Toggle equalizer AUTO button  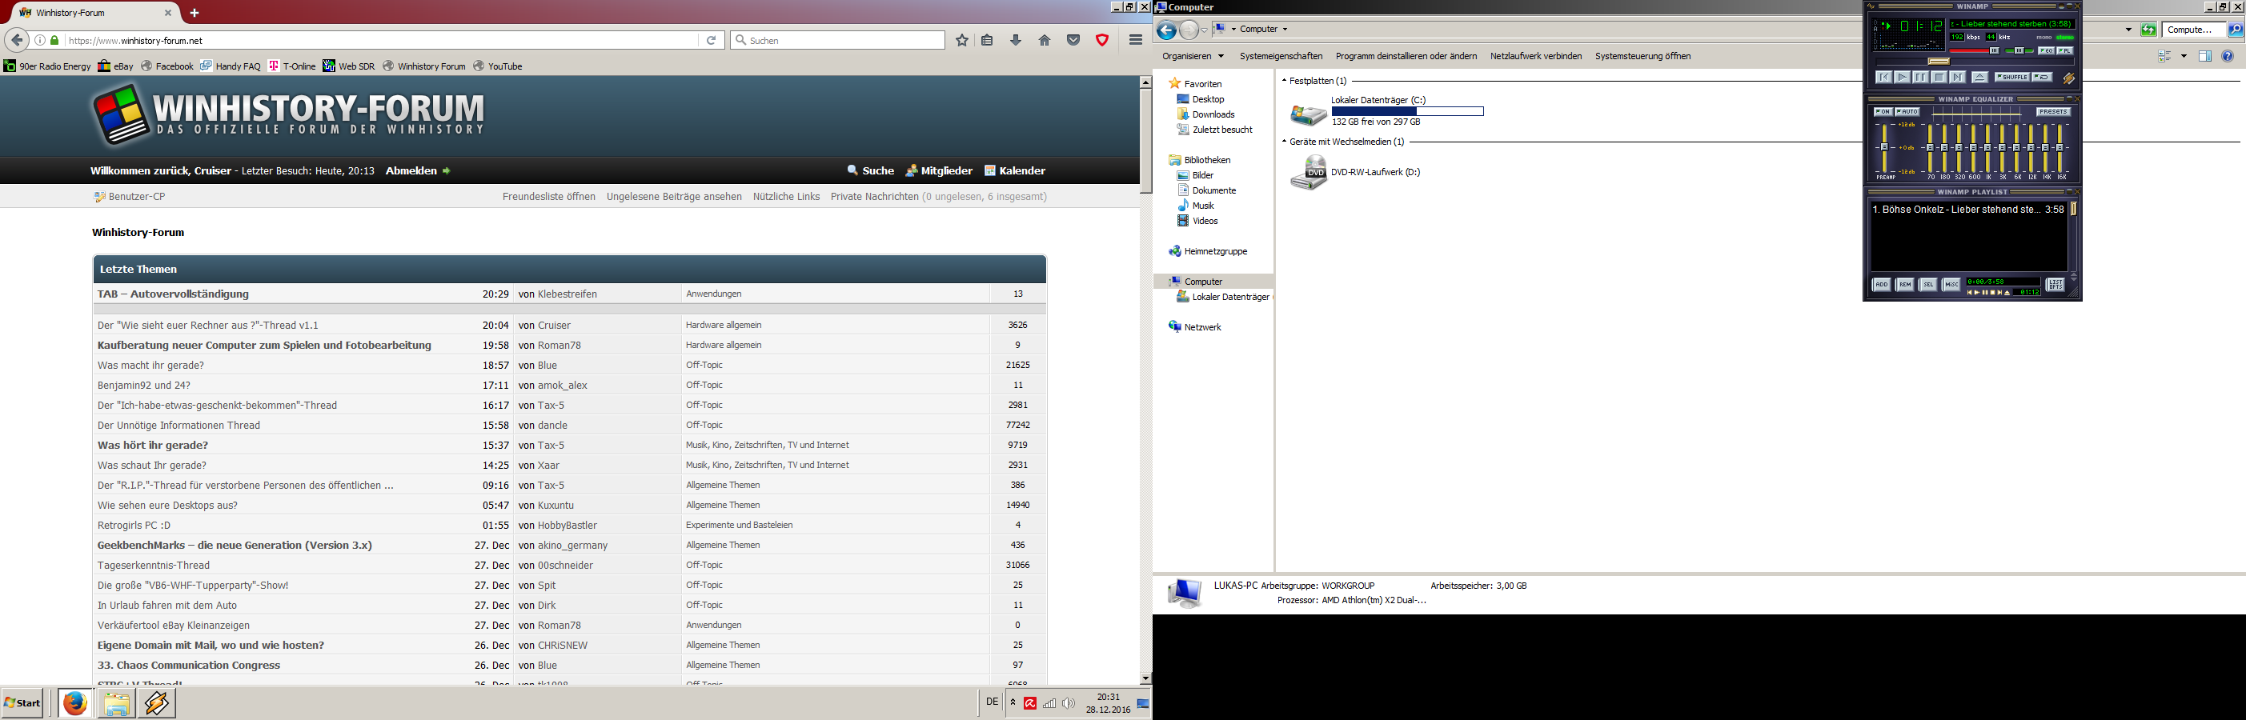tap(1907, 111)
